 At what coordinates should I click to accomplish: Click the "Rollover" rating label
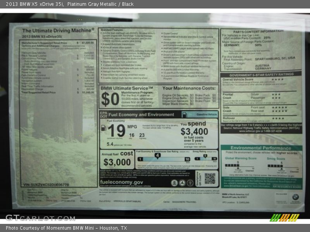229,118
